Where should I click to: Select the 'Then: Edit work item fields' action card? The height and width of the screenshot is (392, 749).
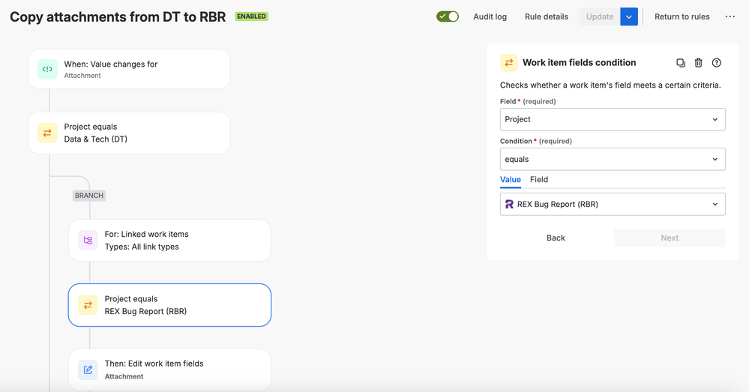169,370
